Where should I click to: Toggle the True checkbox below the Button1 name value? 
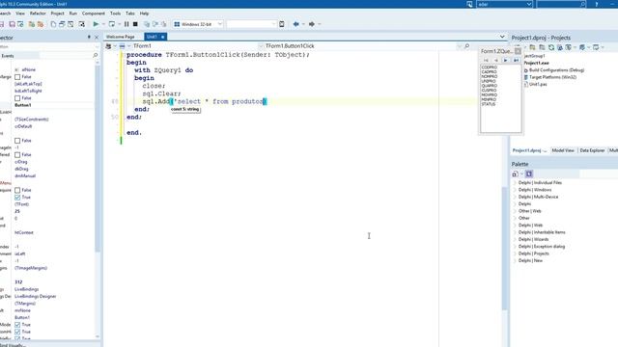pyautogui.click(x=17, y=325)
